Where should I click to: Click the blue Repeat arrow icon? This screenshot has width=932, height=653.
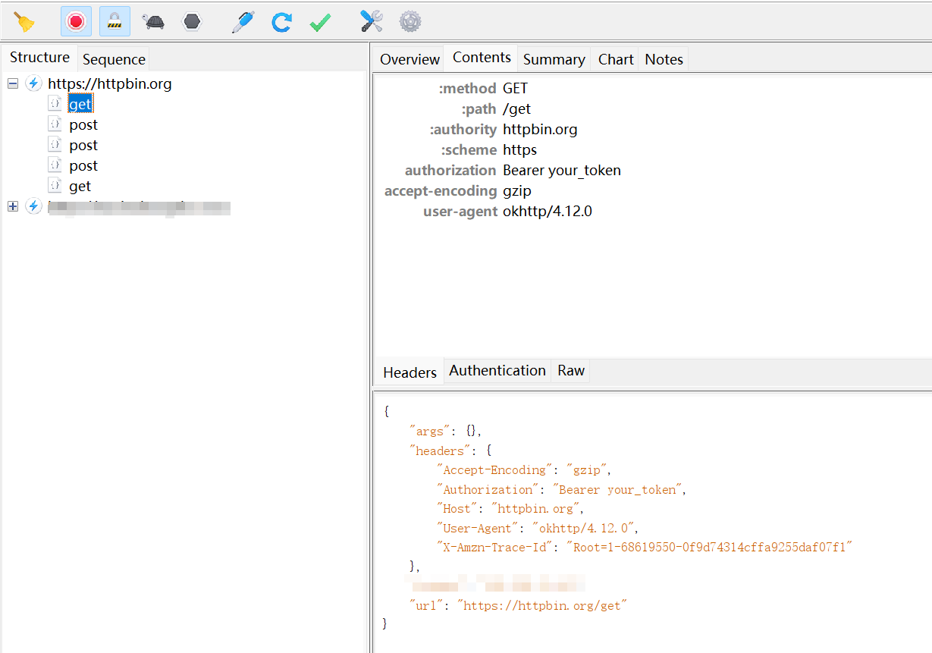(281, 21)
